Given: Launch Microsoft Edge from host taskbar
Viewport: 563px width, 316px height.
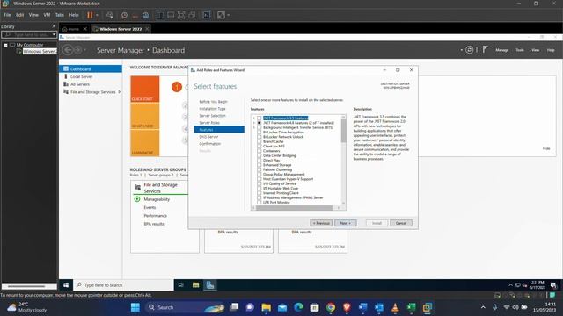Looking at the screenshot, I should pyautogui.click(x=298, y=307).
